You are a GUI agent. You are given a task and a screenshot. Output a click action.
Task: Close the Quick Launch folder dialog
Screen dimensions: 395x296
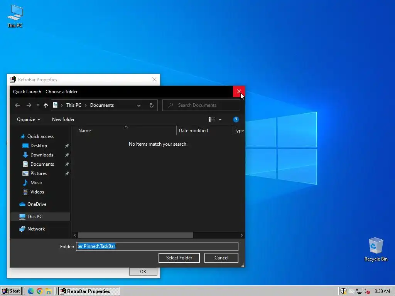pyautogui.click(x=239, y=92)
